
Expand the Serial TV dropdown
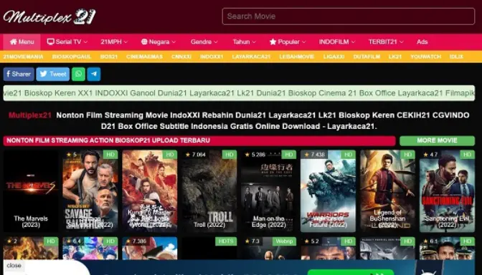pos(67,42)
